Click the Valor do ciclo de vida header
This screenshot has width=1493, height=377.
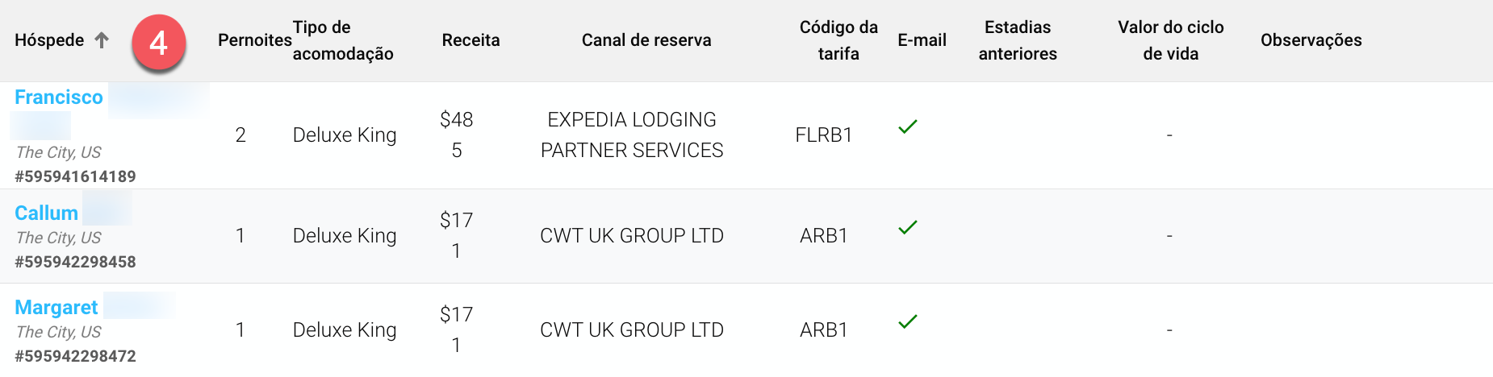[1171, 40]
